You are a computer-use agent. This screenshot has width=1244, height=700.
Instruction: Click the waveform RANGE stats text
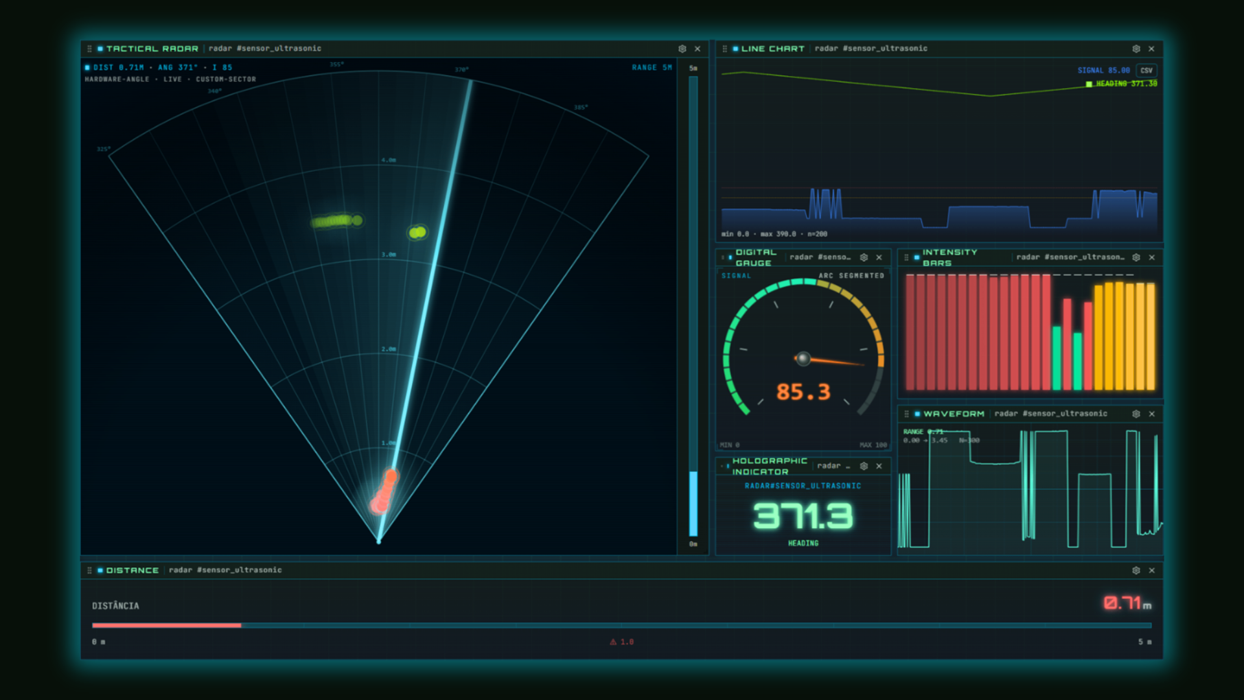point(941,436)
